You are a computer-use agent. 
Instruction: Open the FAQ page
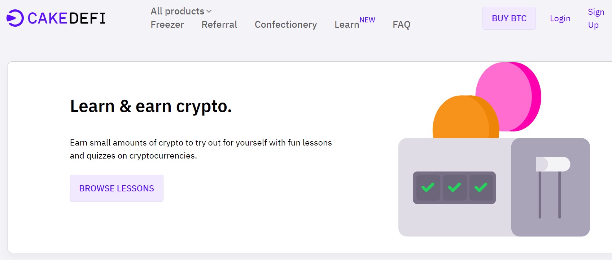(401, 25)
